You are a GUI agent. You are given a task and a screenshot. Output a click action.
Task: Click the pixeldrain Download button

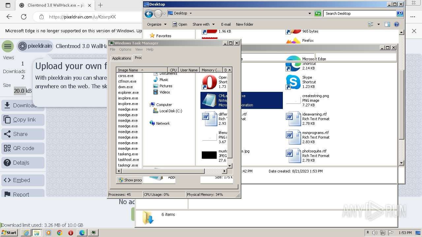[x=23, y=105]
